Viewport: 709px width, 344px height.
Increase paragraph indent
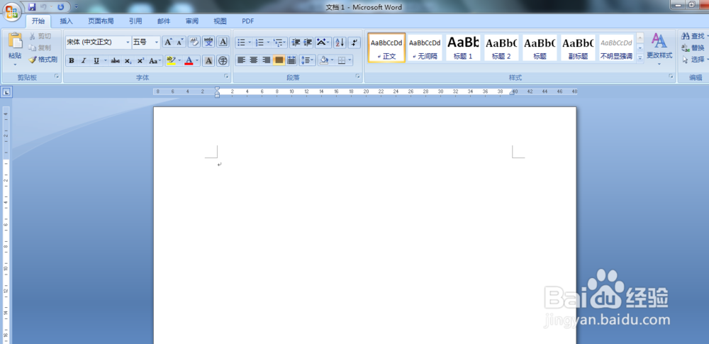point(308,43)
